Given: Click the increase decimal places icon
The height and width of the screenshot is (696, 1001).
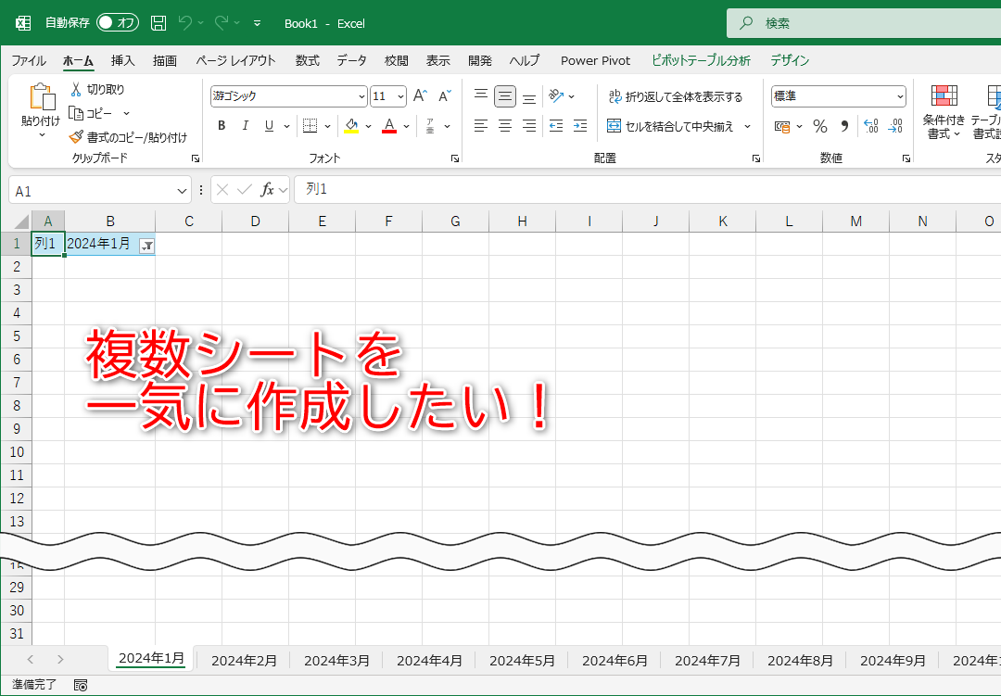Looking at the screenshot, I should tap(872, 126).
